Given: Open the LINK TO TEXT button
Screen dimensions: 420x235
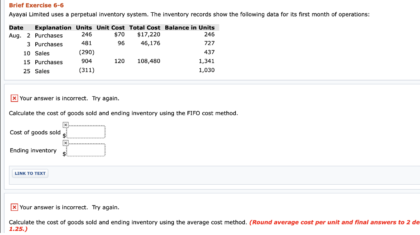Looking at the screenshot, I should coord(30,173).
